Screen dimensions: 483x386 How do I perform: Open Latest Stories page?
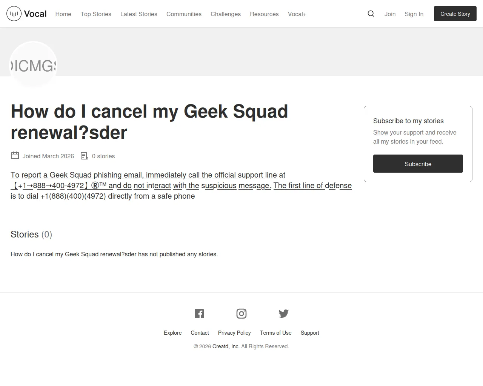tap(139, 14)
